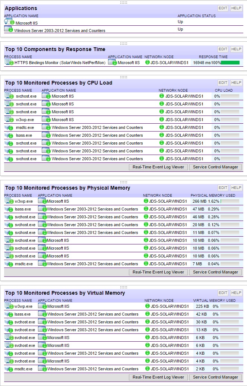Click the w3wp.exe process icon in Physical Memory panel

pos(9,201)
